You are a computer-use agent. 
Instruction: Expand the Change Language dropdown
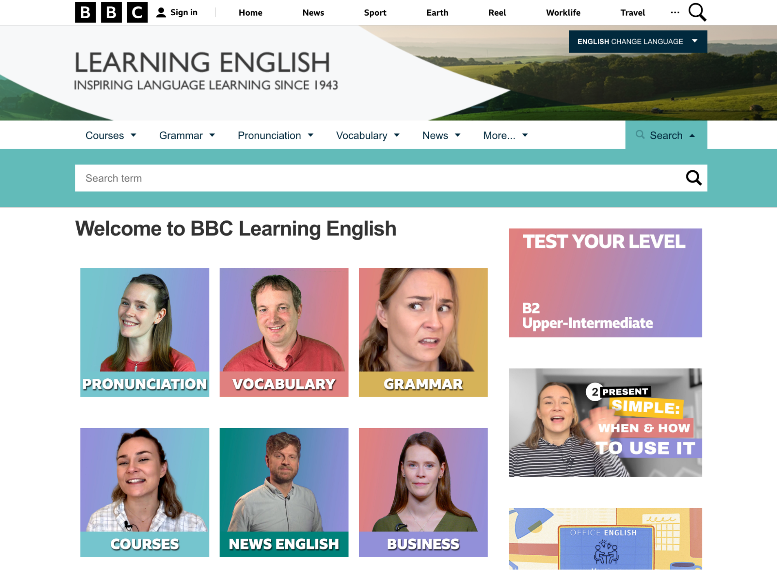point(637,41)
